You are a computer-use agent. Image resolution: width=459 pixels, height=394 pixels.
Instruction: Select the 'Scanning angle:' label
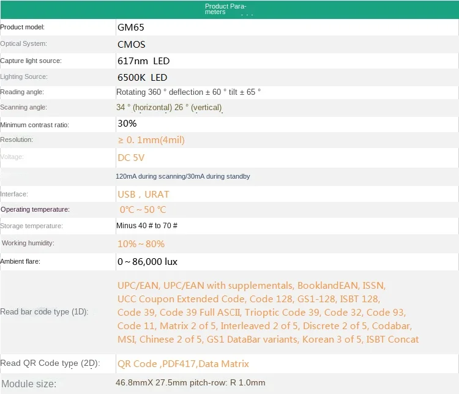click(x=23, y=108)
